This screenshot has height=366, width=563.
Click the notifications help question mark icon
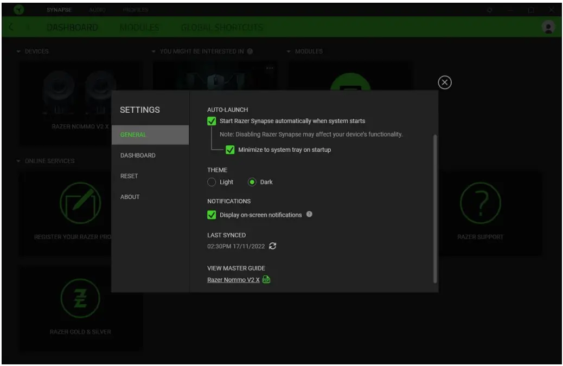pyautogui.click(x=309, y=214)
